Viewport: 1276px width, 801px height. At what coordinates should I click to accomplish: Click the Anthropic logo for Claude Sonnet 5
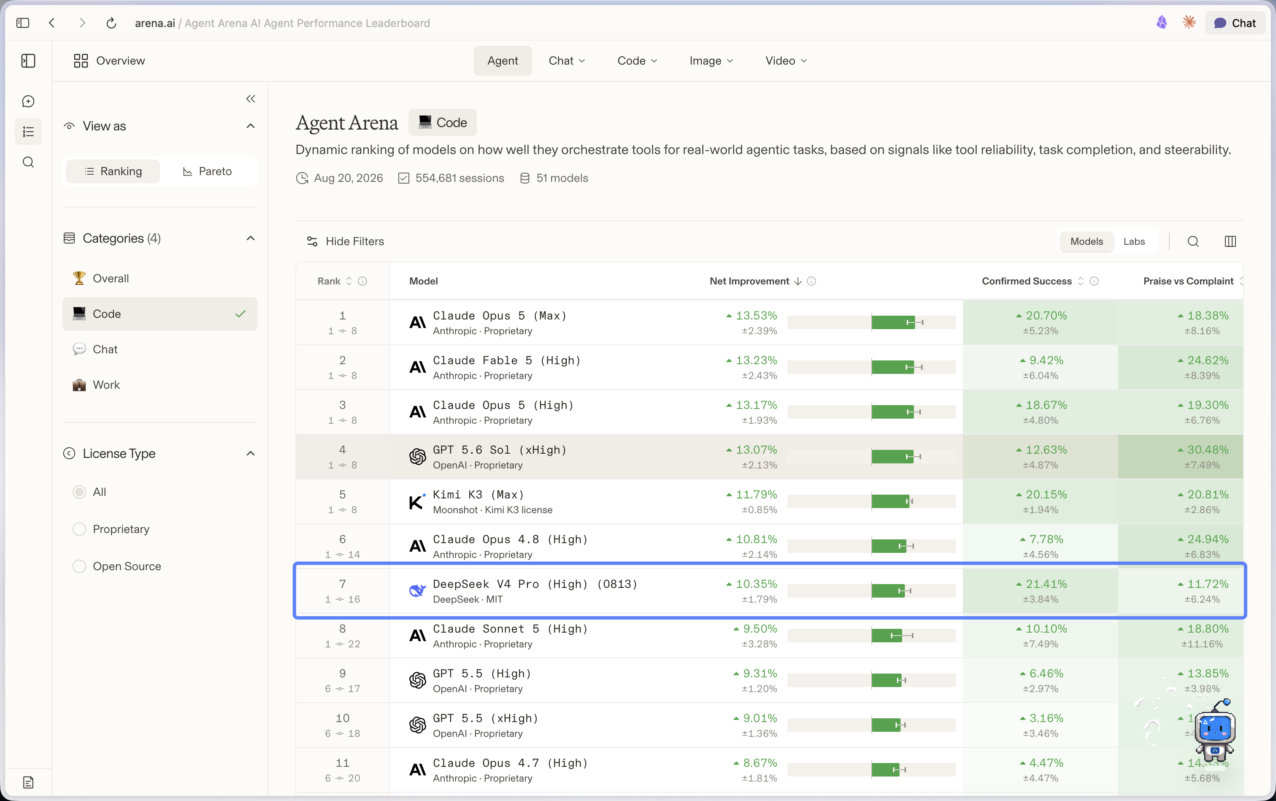pyautogui.click(x=417, y=636)
